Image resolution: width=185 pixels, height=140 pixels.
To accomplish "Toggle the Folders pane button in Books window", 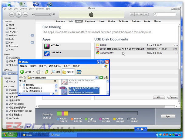I will (x=68, y=72).
